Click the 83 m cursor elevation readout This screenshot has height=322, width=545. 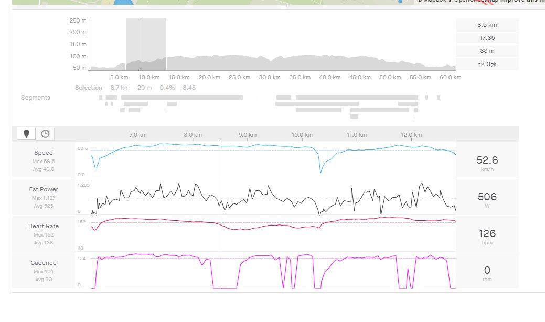click(x=487, y=51)
